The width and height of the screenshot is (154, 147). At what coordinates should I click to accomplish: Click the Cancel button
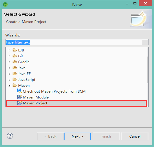click(135, 136)
